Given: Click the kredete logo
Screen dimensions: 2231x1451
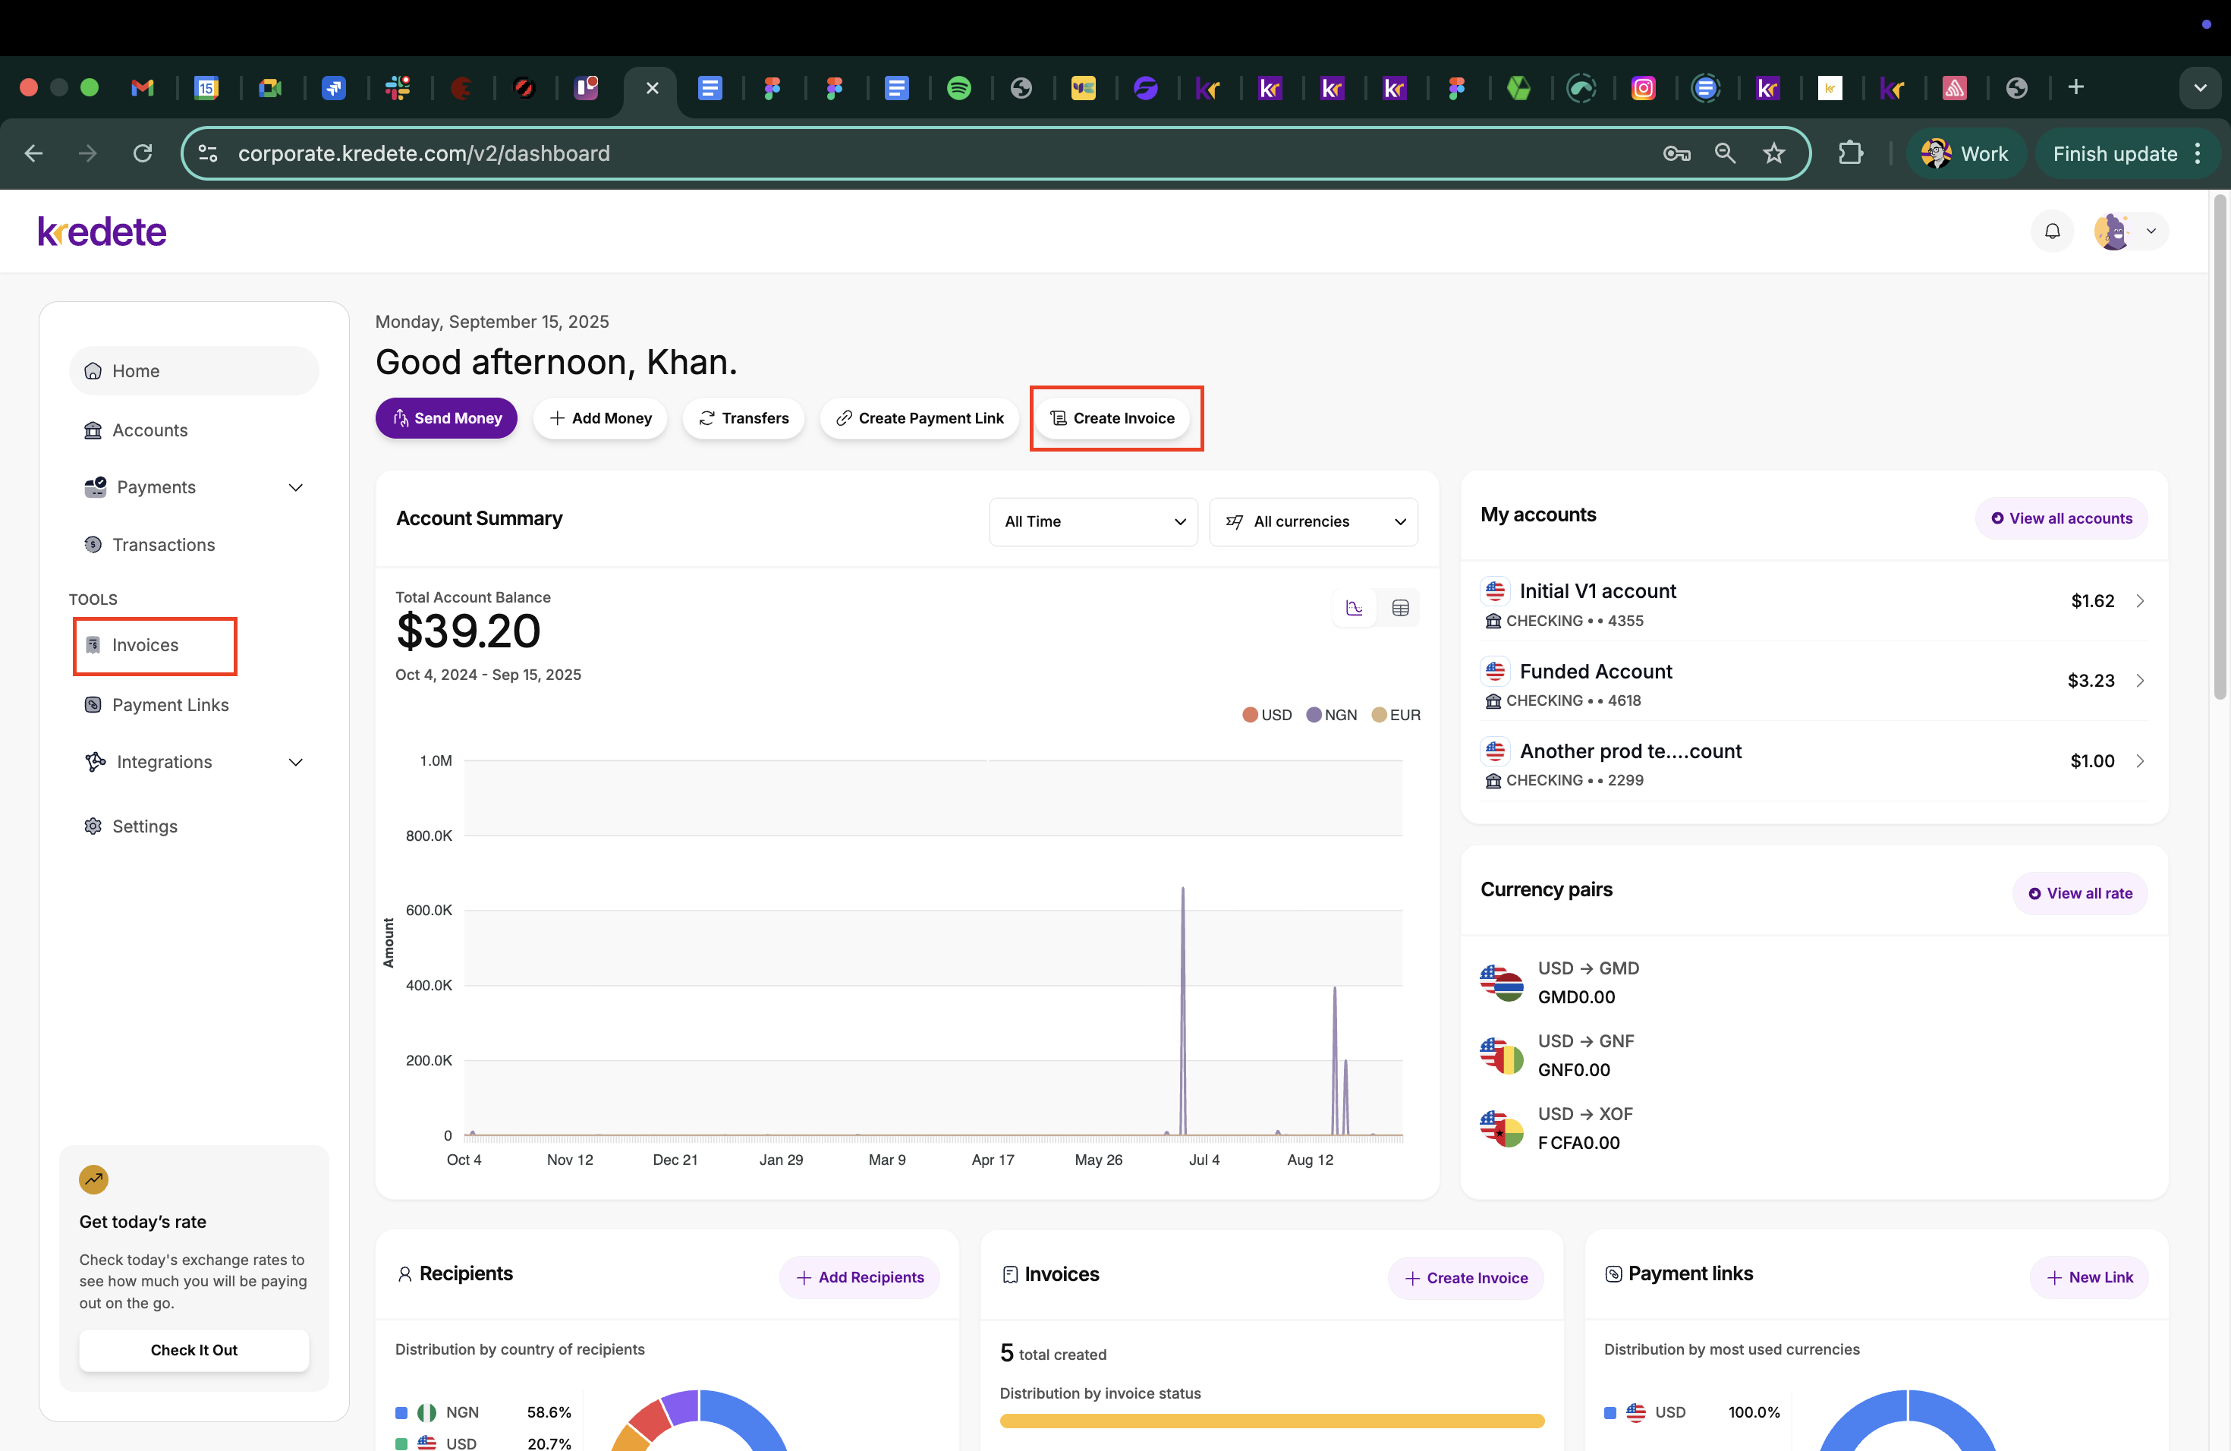Looking at the screenshot, I should pos(102,231).
